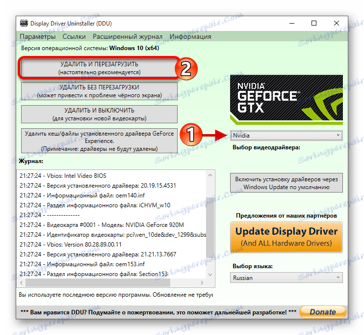Click the log vertical scrollbar thumb
The image size is (364, 335).
210,228
